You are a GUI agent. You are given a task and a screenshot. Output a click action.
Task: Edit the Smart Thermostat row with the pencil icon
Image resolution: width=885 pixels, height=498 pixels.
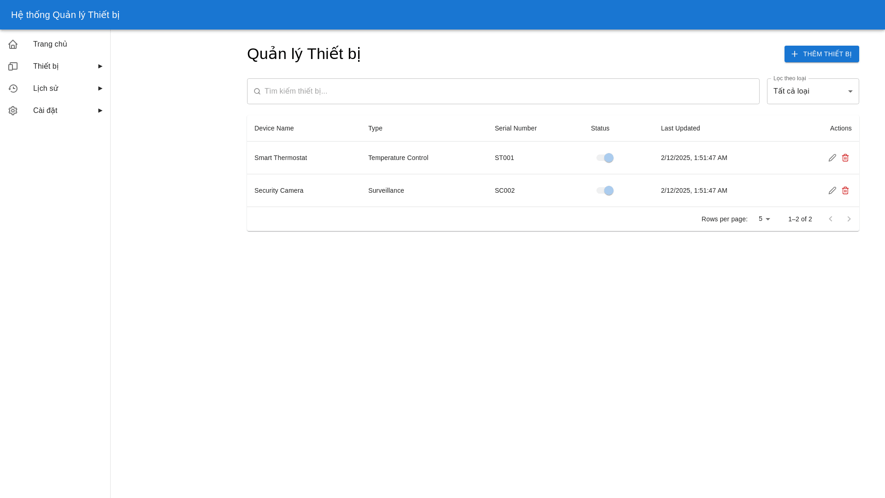click(x=832, y=158)
